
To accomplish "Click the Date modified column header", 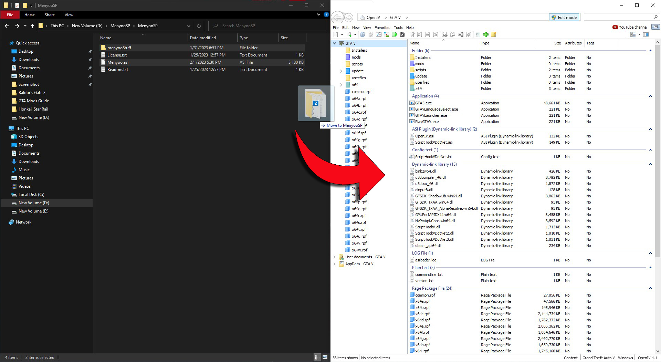I will coord(203,38).
